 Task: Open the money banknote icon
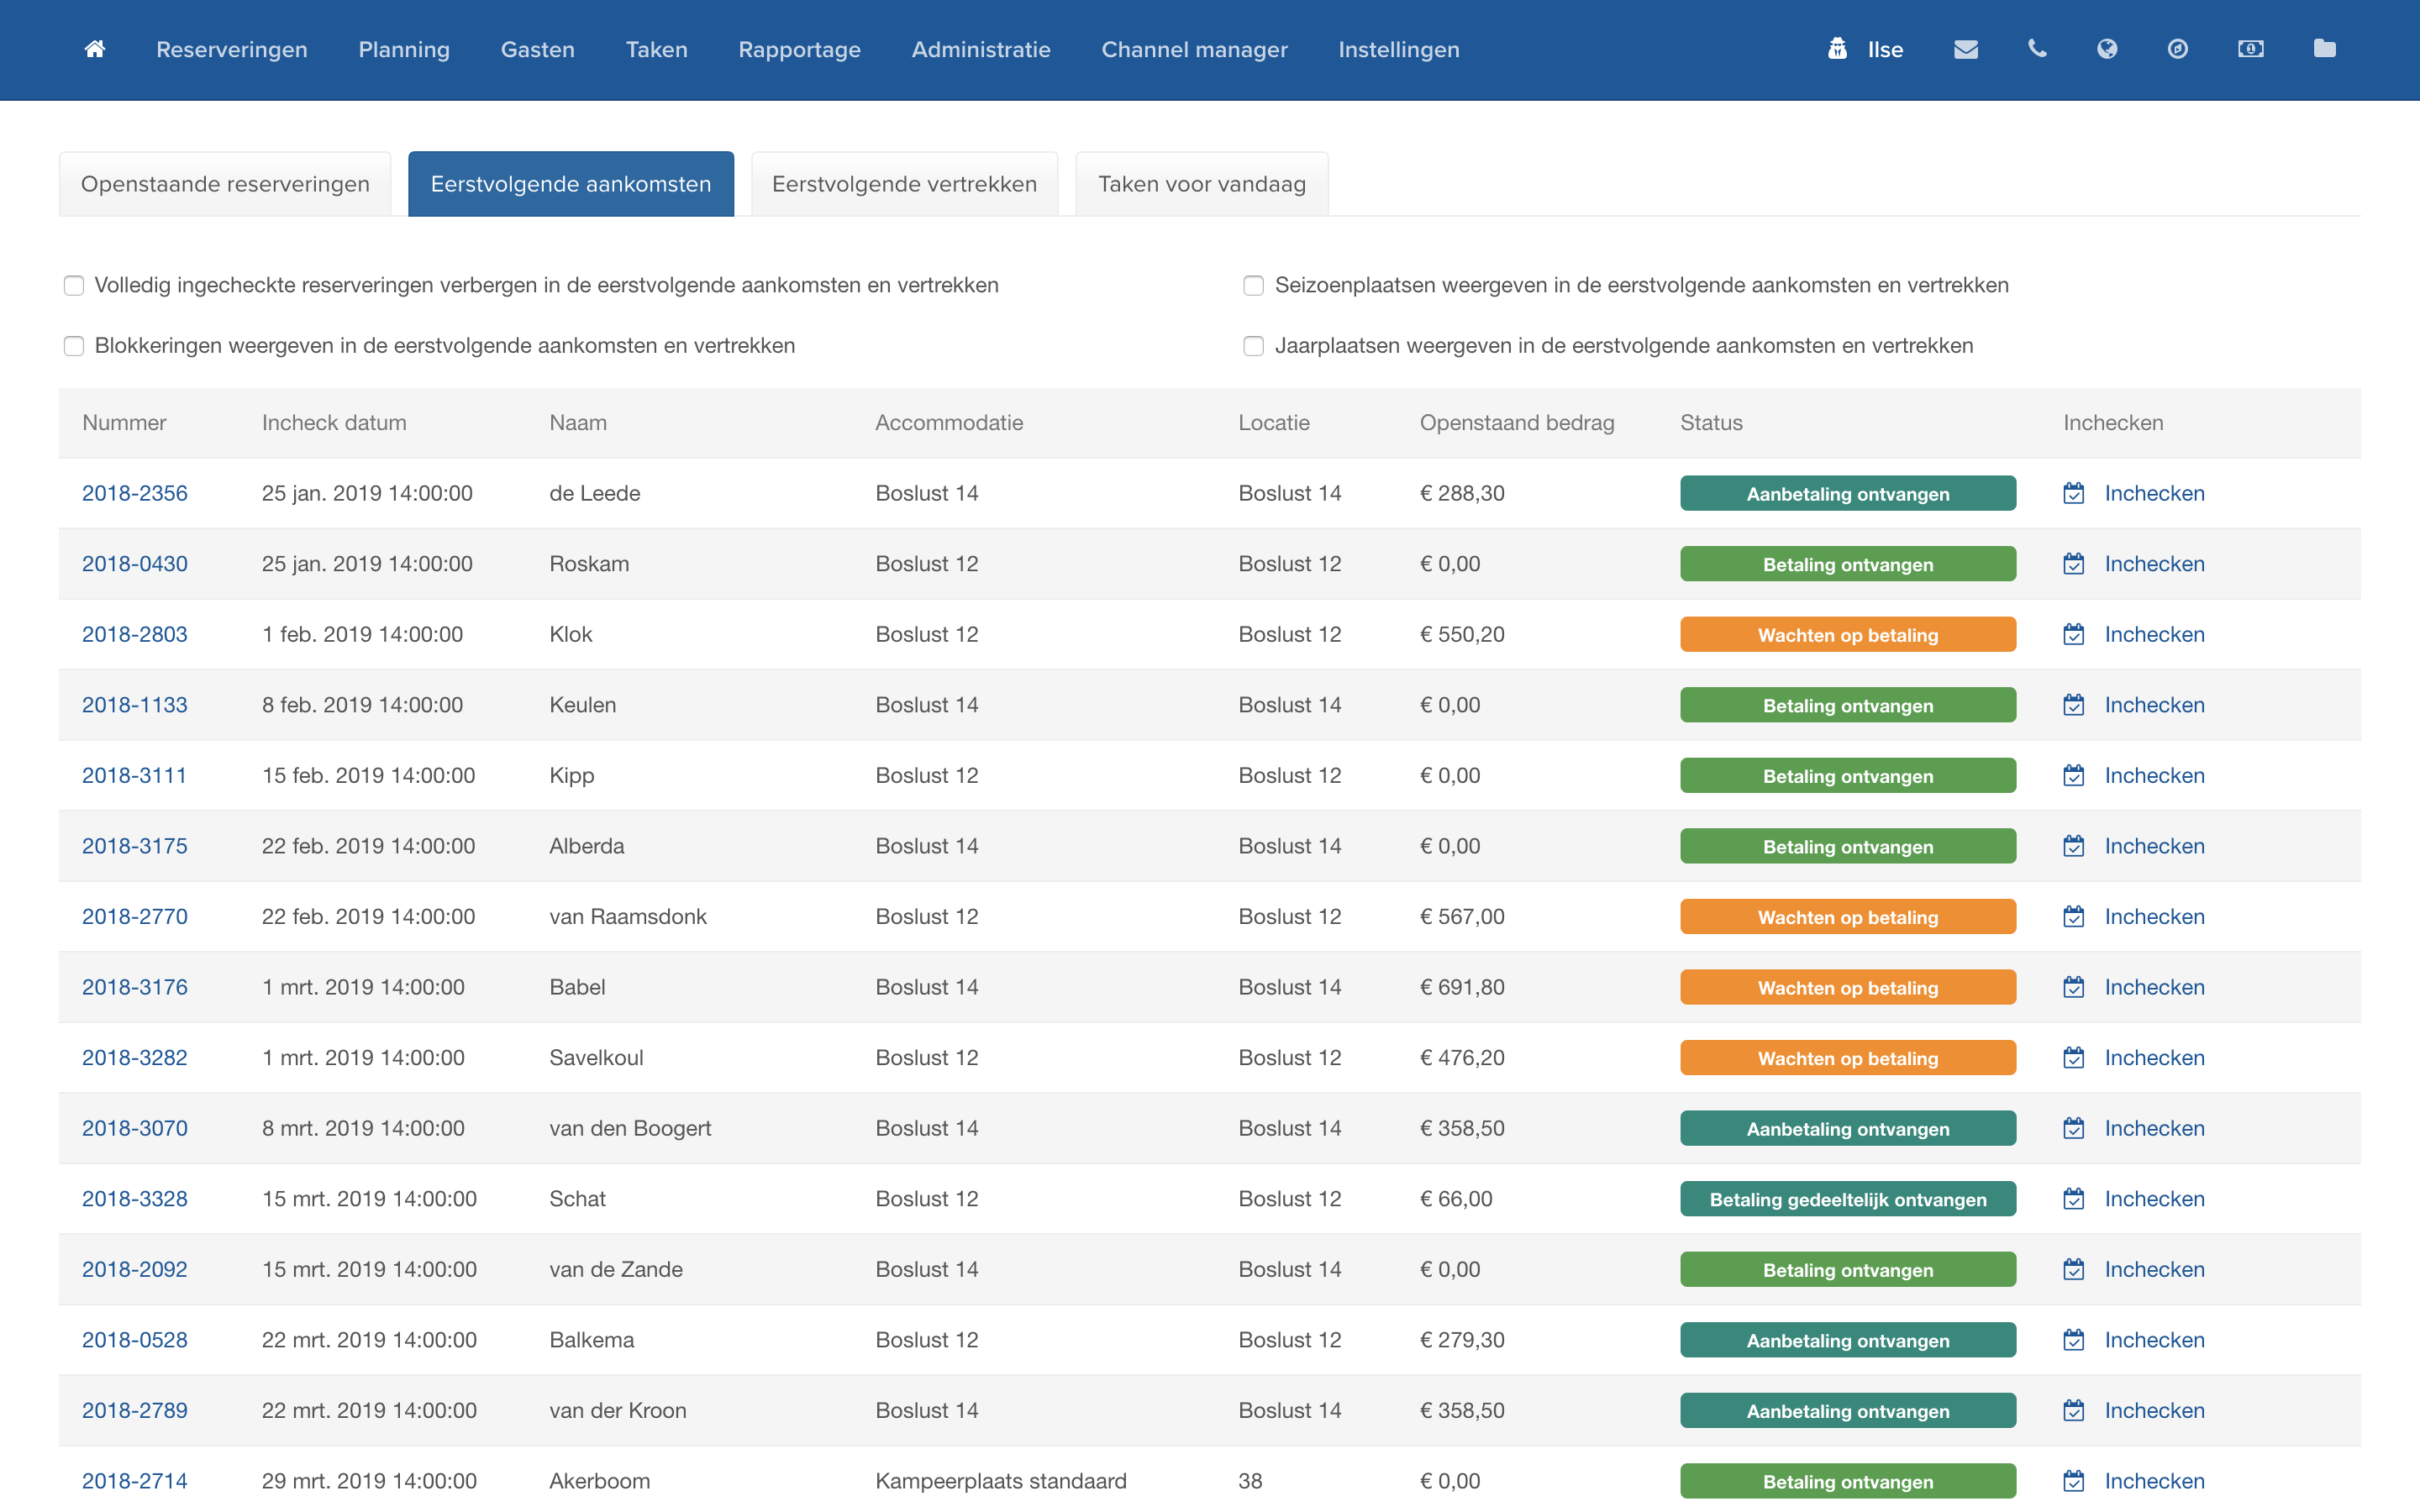(2251, 49)
